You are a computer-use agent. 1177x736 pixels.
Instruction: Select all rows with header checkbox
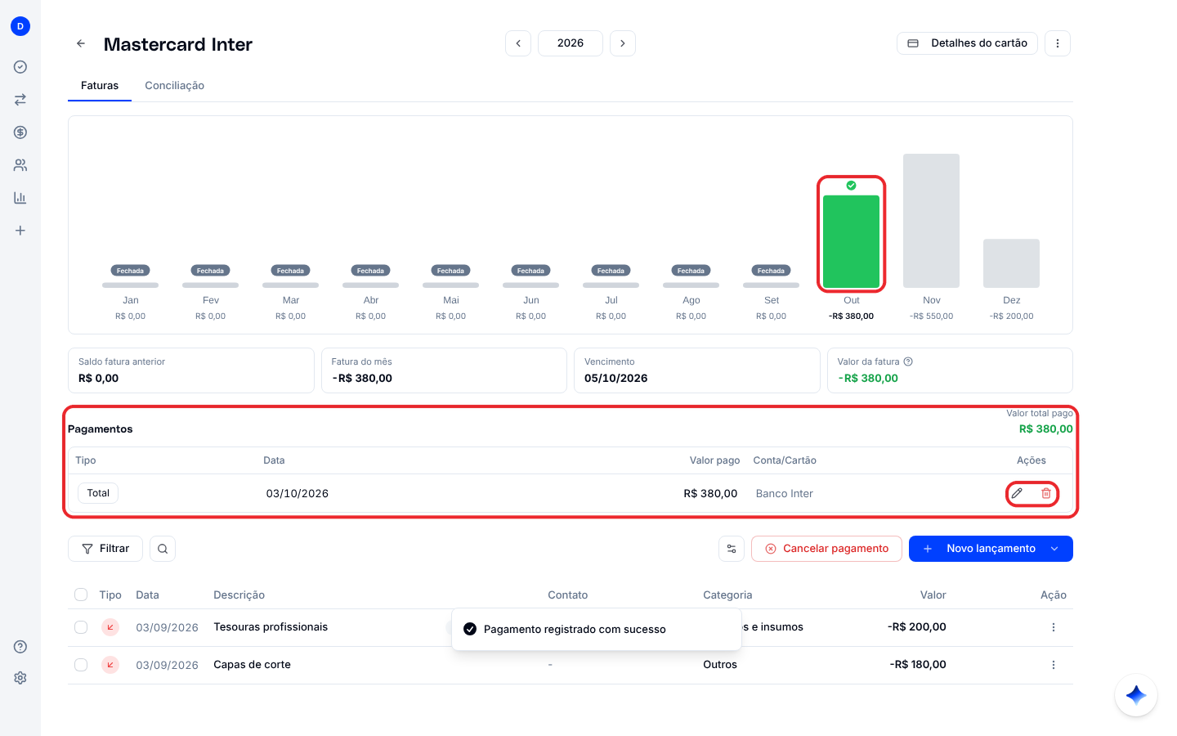pos(81,595)
